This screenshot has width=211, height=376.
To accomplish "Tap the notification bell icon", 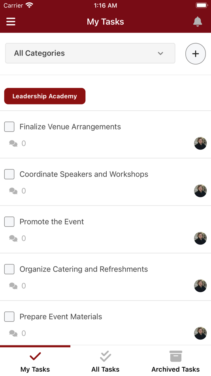I will 198,22.
